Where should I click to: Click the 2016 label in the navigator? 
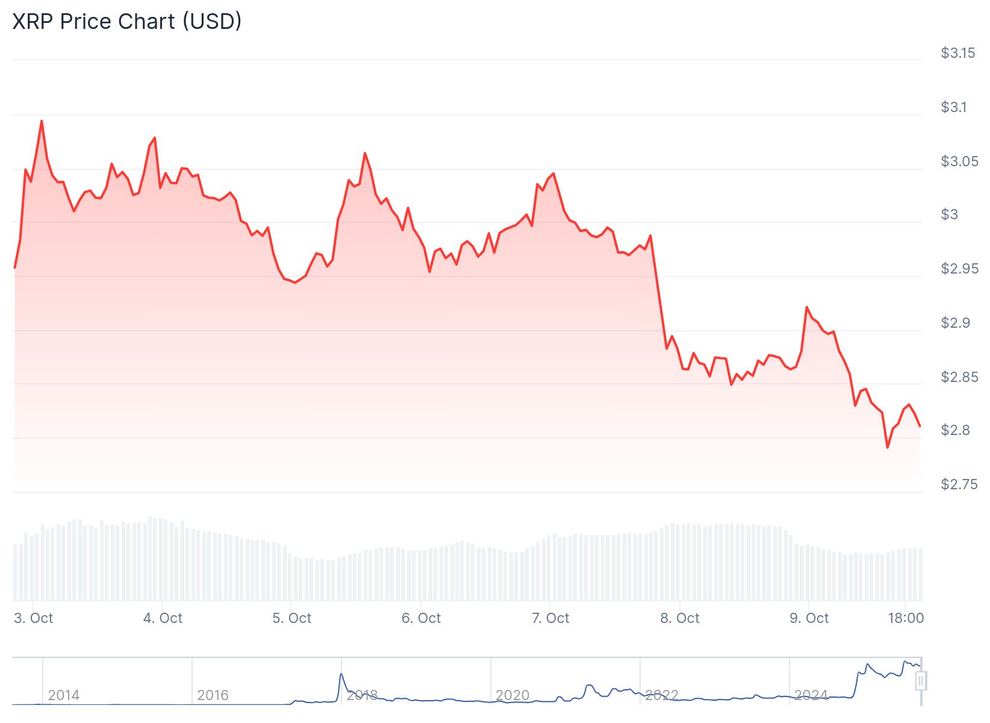click(x=213, y=695)
